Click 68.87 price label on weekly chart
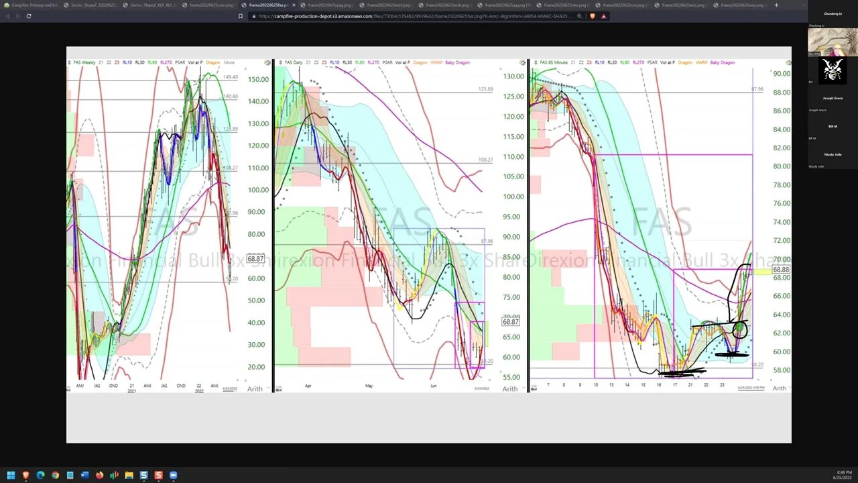The width and height of the screenshot is (858, 483). coord(255,258)
